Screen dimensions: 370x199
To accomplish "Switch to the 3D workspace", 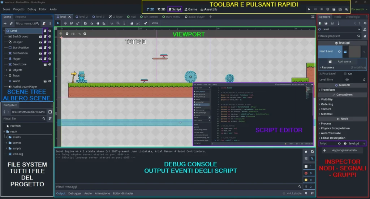I will (x=162, y=9).
